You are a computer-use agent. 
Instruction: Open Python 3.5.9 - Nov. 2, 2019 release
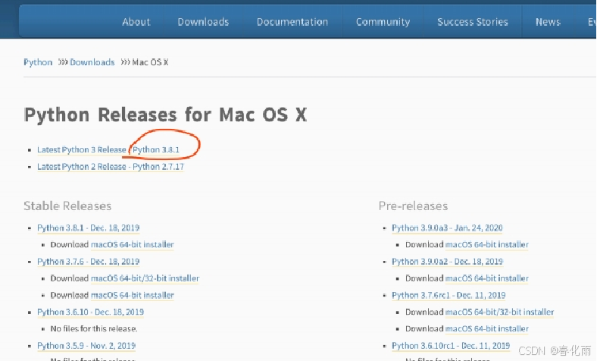(86, 346)
